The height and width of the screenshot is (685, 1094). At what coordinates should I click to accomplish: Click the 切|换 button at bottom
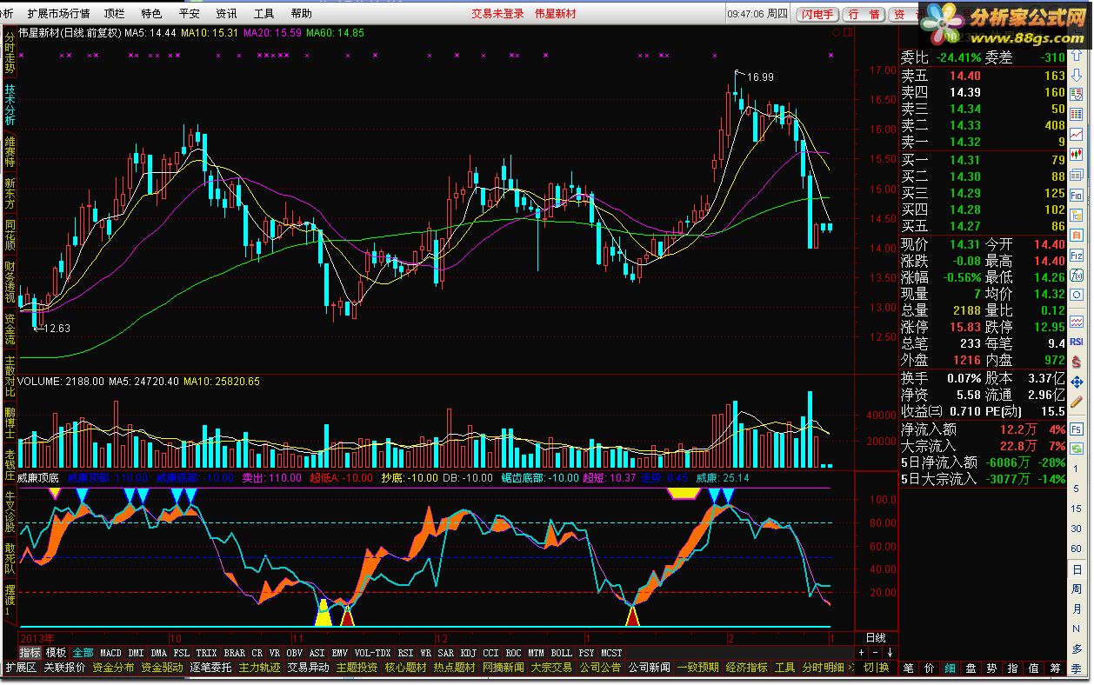click(x=876, y=668)
